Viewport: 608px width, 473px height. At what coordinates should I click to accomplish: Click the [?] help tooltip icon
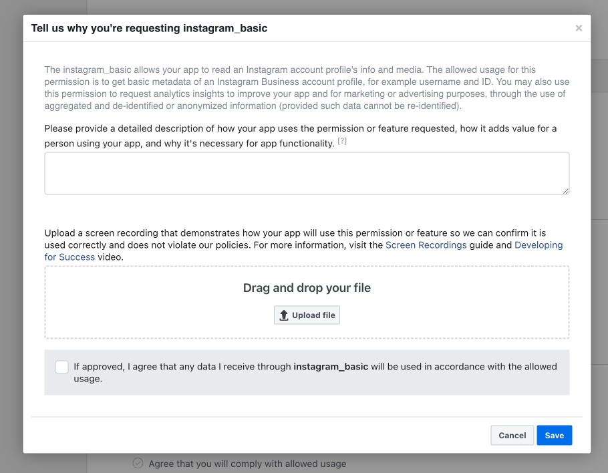coord(341,141)
